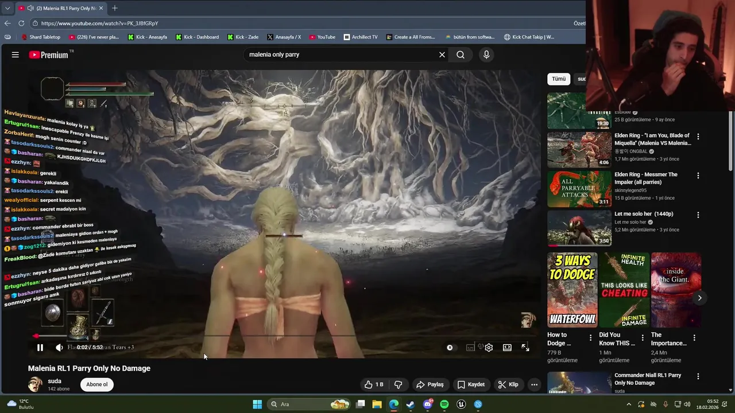
Task: Open Discord from the taskbar
Action: point(428,404)
